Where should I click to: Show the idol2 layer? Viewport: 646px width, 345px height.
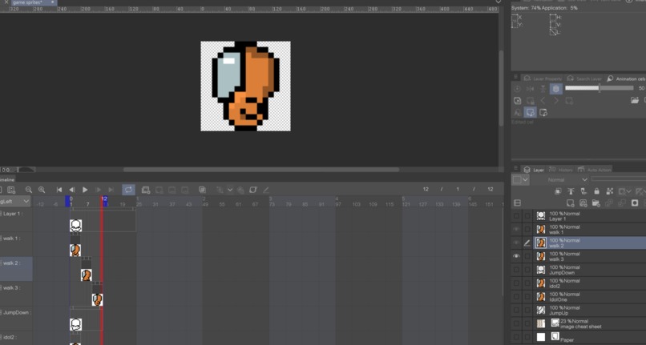coord(516,283)
